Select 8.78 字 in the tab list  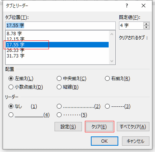(x=14, y=33)
